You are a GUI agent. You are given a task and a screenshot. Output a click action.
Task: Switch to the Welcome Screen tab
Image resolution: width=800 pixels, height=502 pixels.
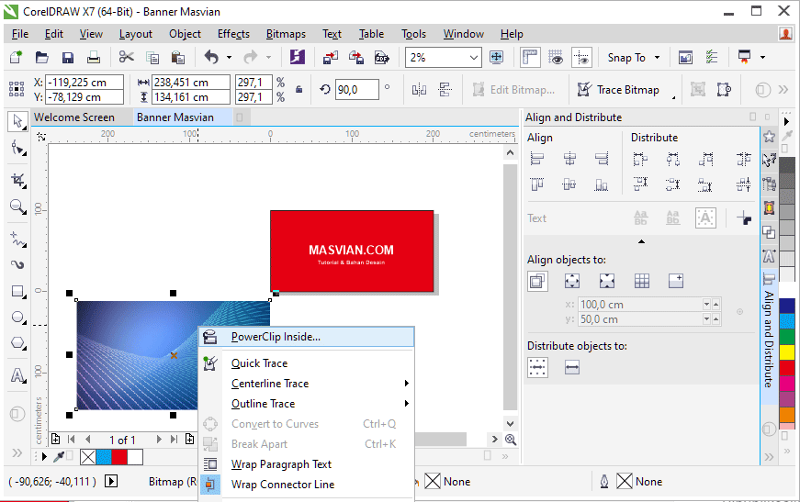coord(74,117)
